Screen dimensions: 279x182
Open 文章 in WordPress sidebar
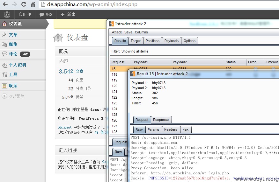pyautogui.click(x=13, y=35)
